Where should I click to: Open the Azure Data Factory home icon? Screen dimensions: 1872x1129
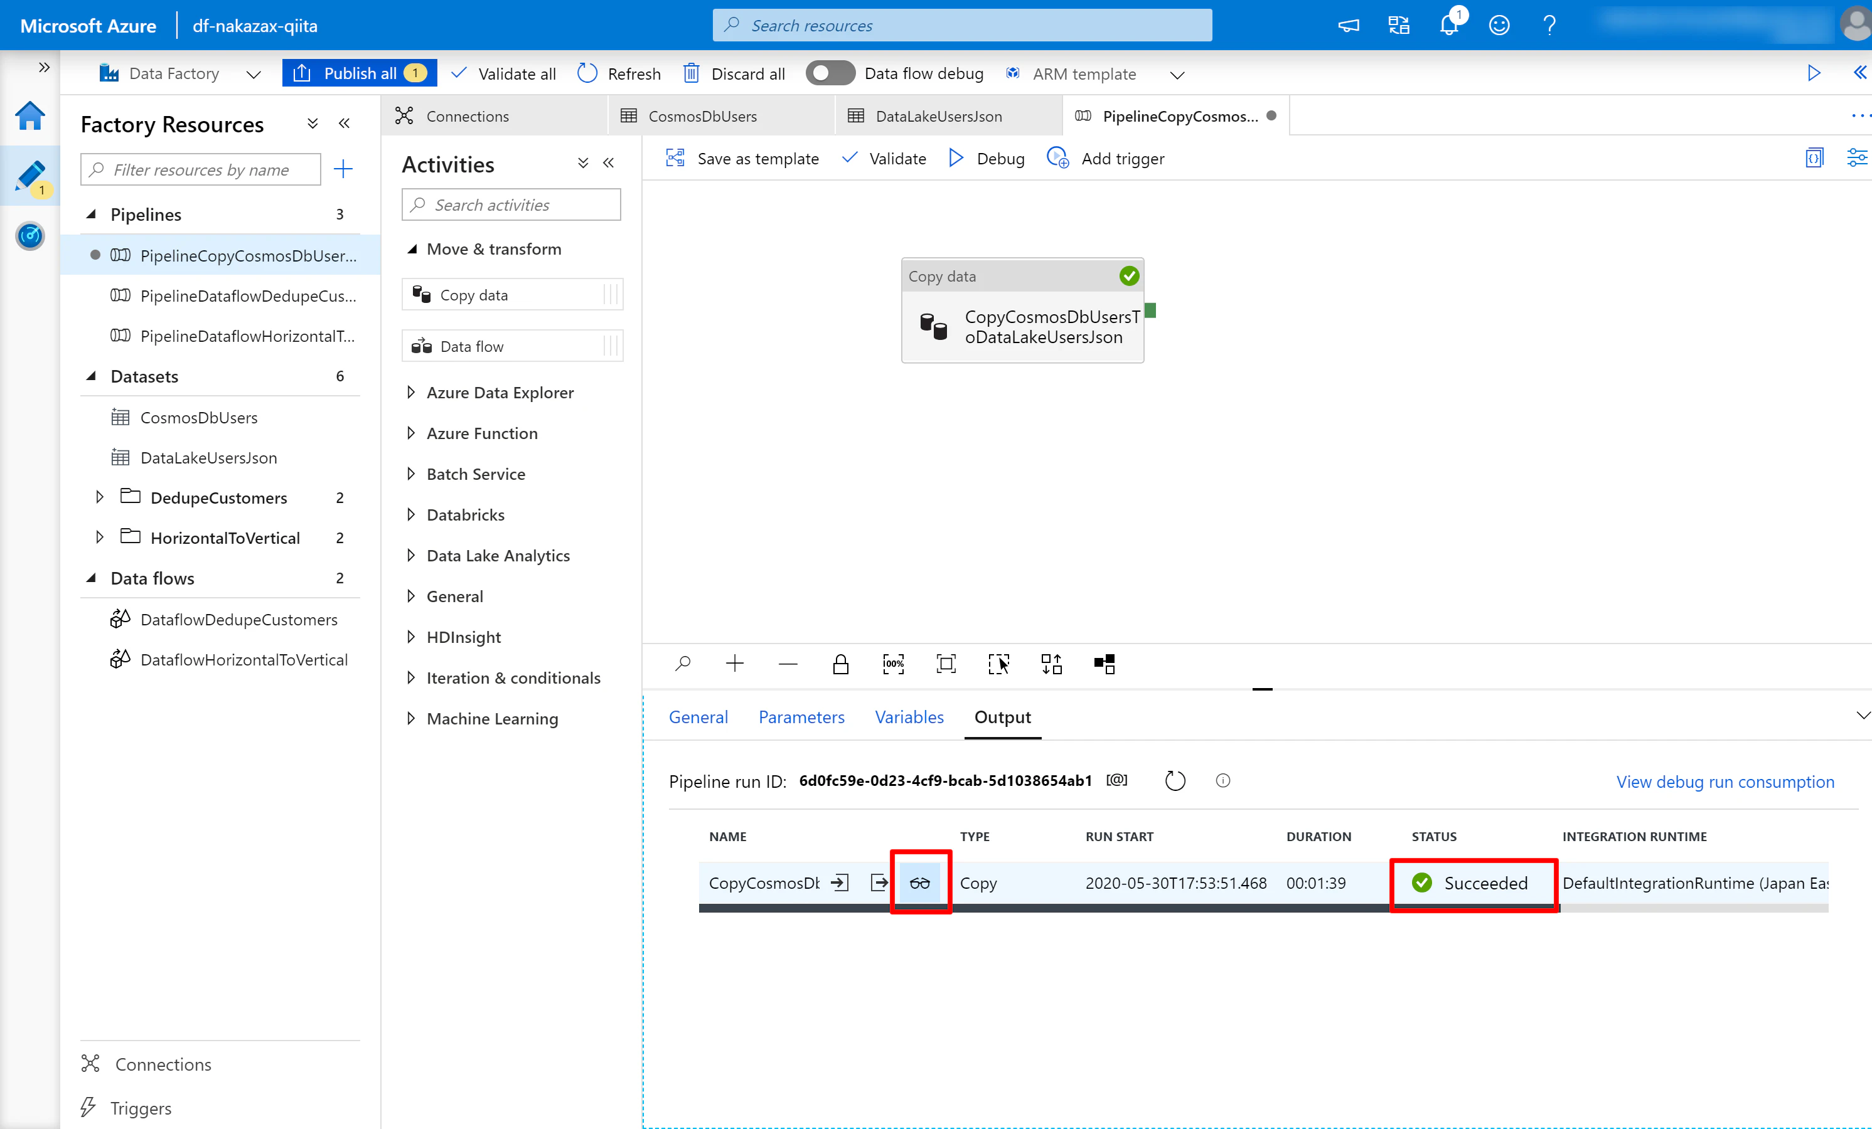[29, 116]
